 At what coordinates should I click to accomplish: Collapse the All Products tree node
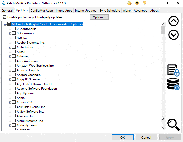[x=5, y=24]
